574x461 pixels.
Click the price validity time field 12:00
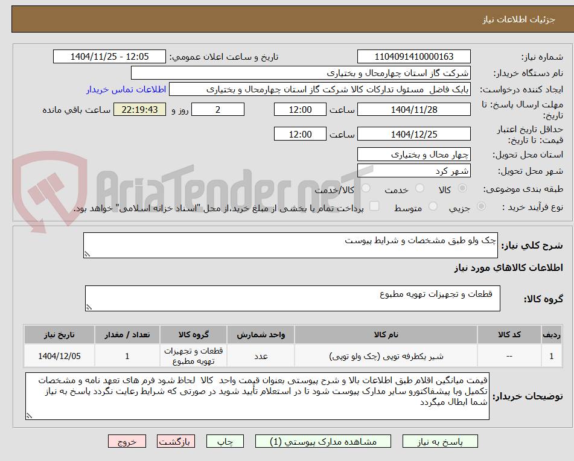[300, 134]
